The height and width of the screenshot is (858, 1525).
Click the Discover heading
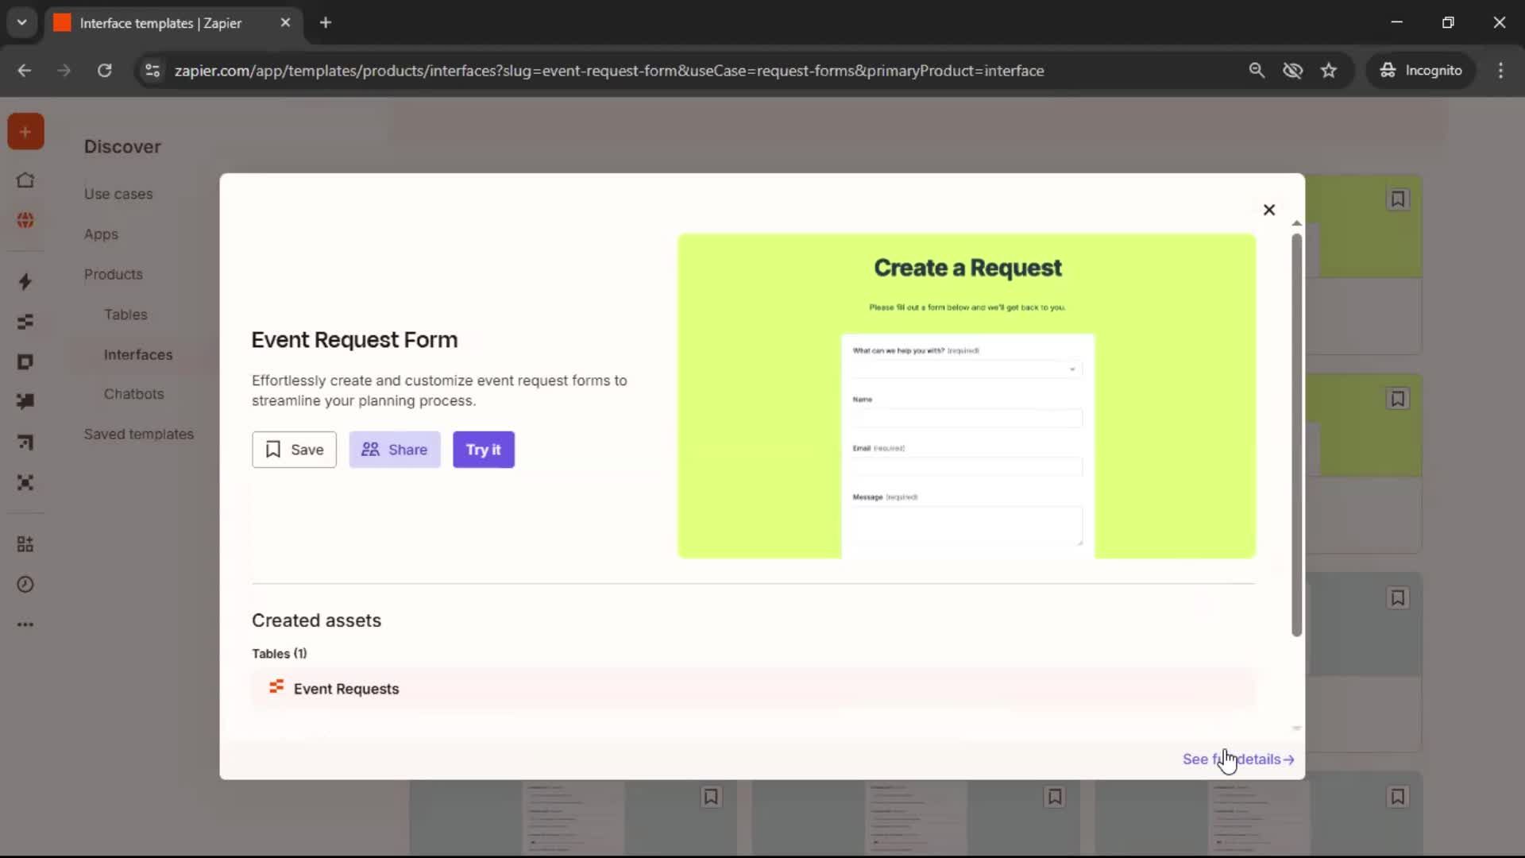point(122,147)
